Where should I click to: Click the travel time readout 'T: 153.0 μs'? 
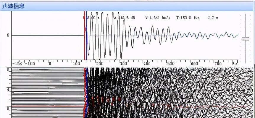[x=188, y=18]
